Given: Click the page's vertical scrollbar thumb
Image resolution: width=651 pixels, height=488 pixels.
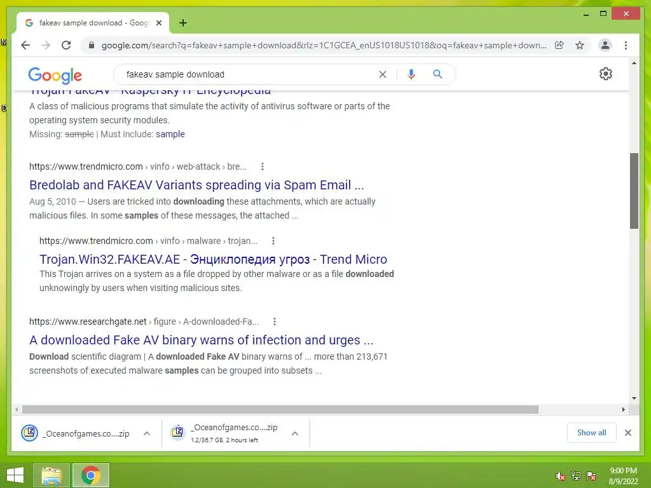Looking at the screenshot, I should pos(634,191).
